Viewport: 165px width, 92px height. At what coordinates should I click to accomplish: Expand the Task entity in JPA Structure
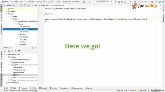[9, 77]
